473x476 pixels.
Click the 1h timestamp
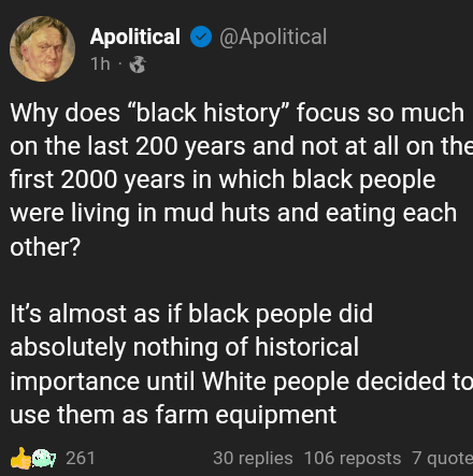(x=100, y=64)
